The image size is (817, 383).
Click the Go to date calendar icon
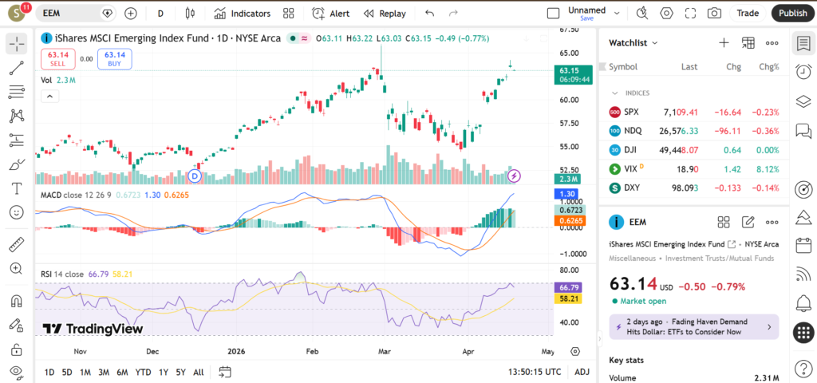click(x=225, y=372)
